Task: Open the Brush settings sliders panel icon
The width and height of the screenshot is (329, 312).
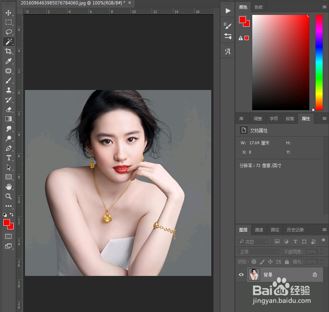Action: tap(228, 36)
